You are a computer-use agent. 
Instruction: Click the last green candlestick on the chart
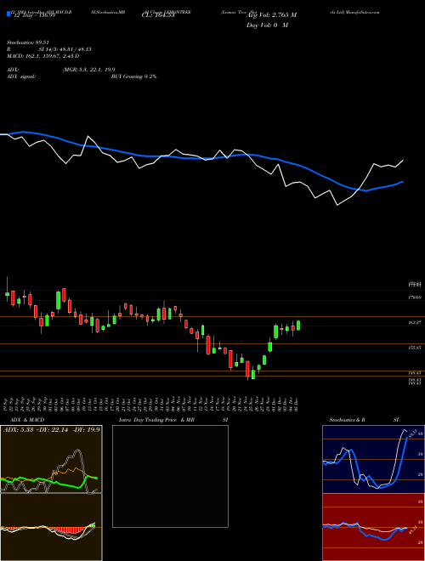click(298, 326)
